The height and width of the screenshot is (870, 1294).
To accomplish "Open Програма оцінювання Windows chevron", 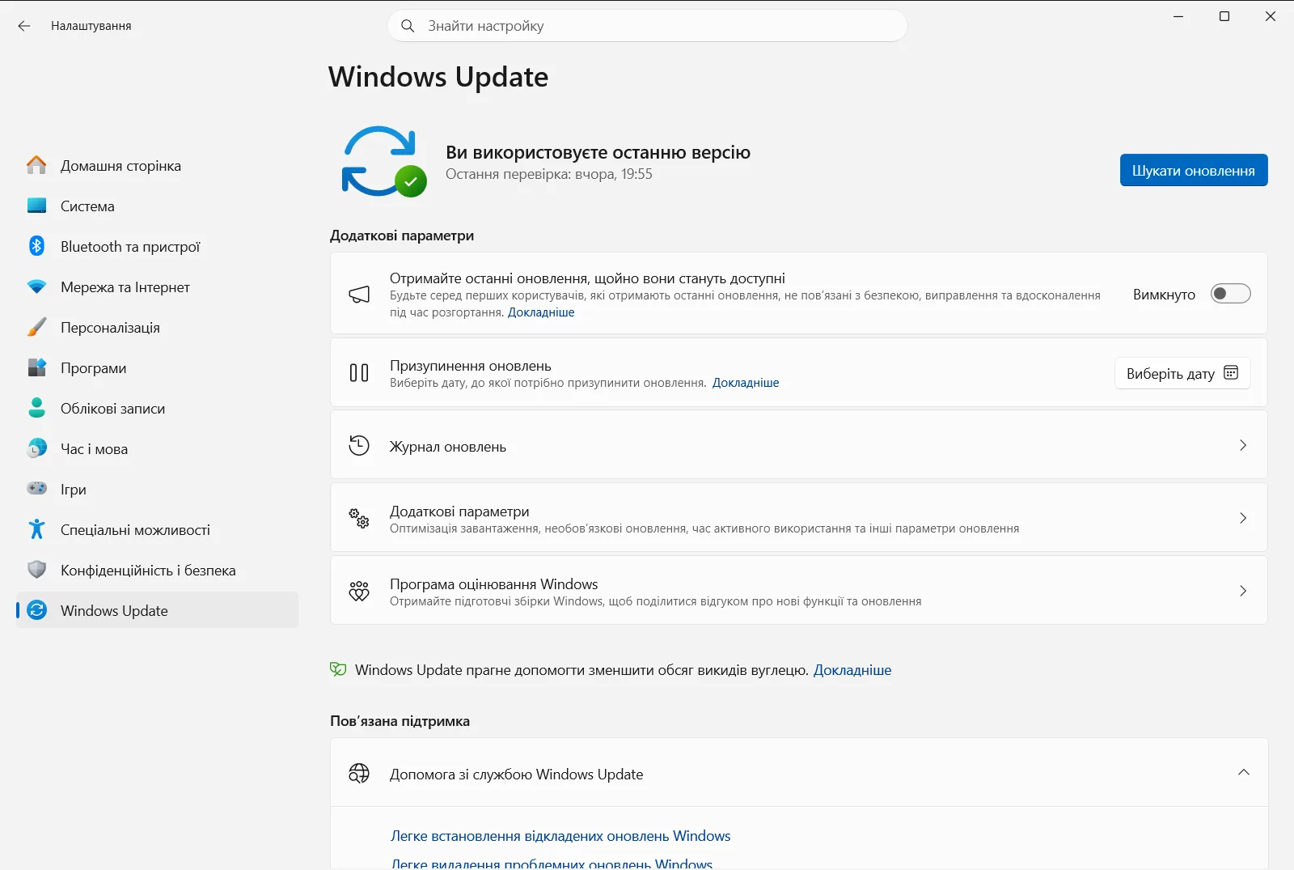I will (1243, 591).
